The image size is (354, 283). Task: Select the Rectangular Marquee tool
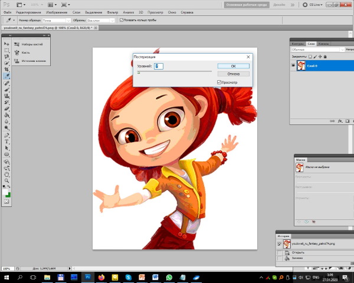click(x=6, y=50)
